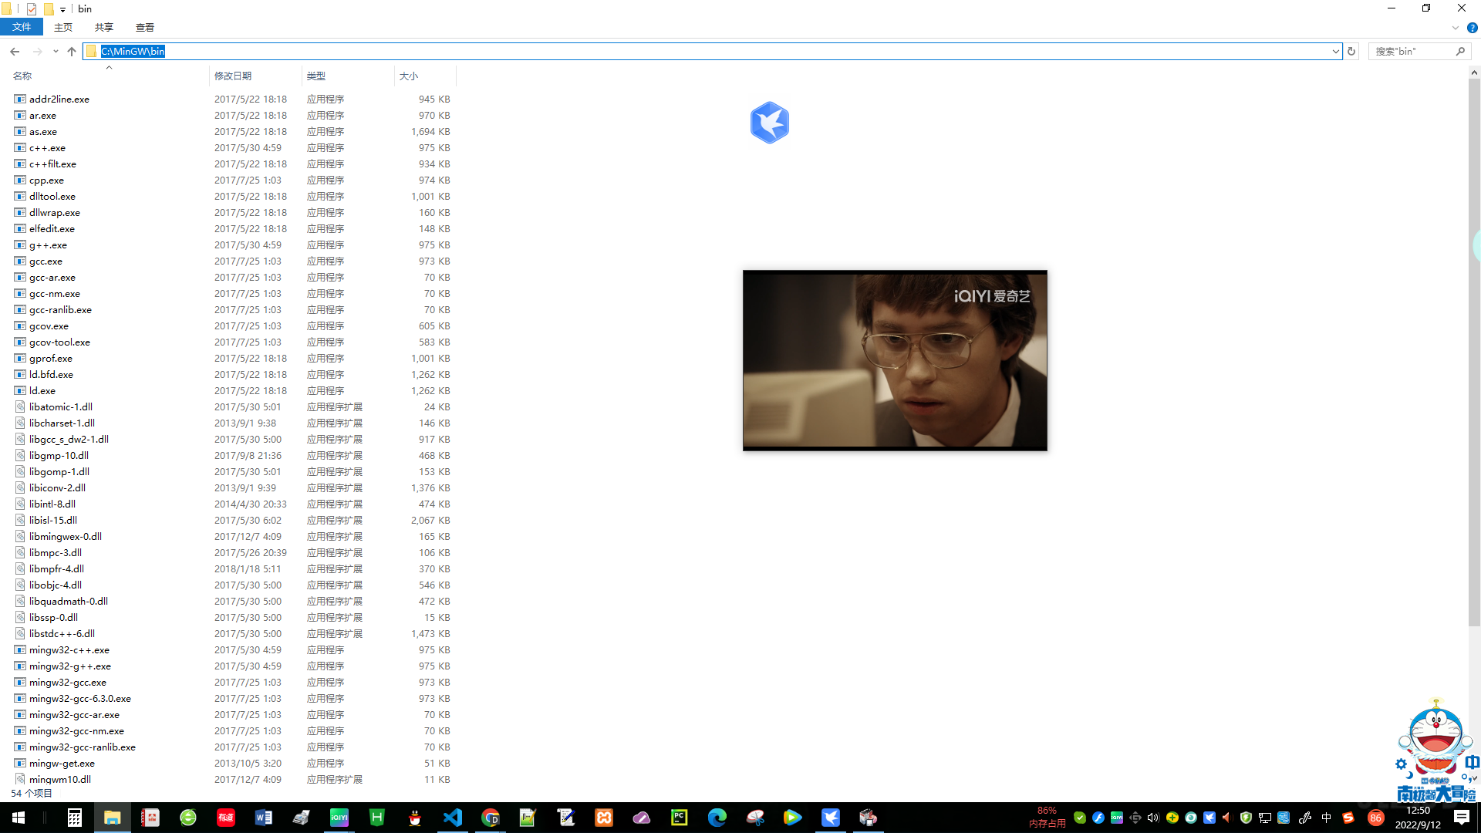Click the back navigation button
The image size is (1481, 833).
point(15,51)
